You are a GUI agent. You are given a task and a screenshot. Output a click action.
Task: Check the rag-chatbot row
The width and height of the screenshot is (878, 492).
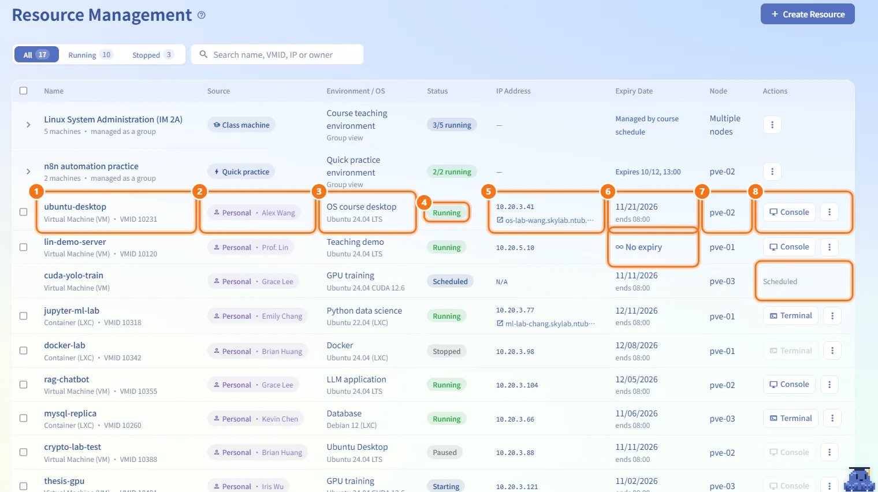[24, 385]
